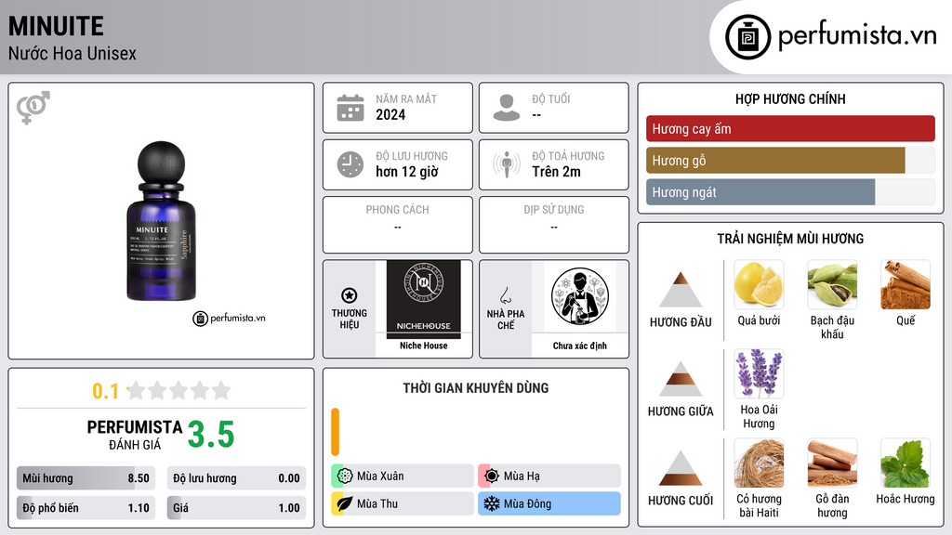952x535 pixels.
Task: Click the clock icon beside Độ lưu hương
Action: pos(350,164)
